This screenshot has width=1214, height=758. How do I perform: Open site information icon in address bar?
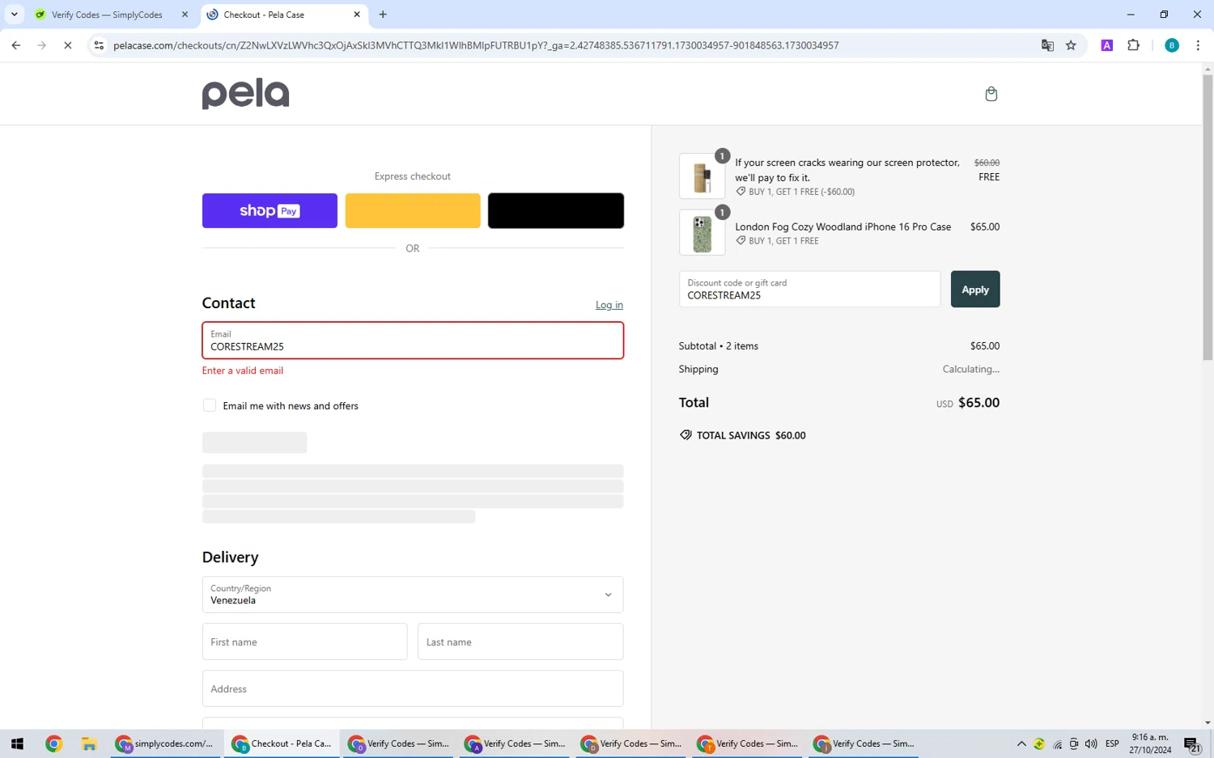pyautogui.click(x=99, y=45)
